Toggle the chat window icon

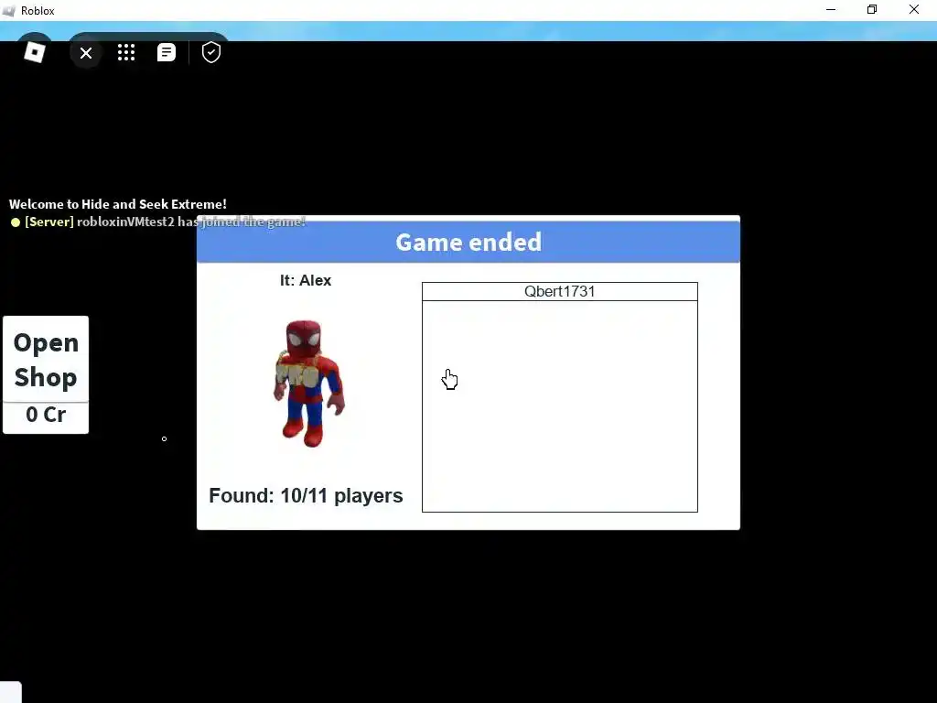167,52
